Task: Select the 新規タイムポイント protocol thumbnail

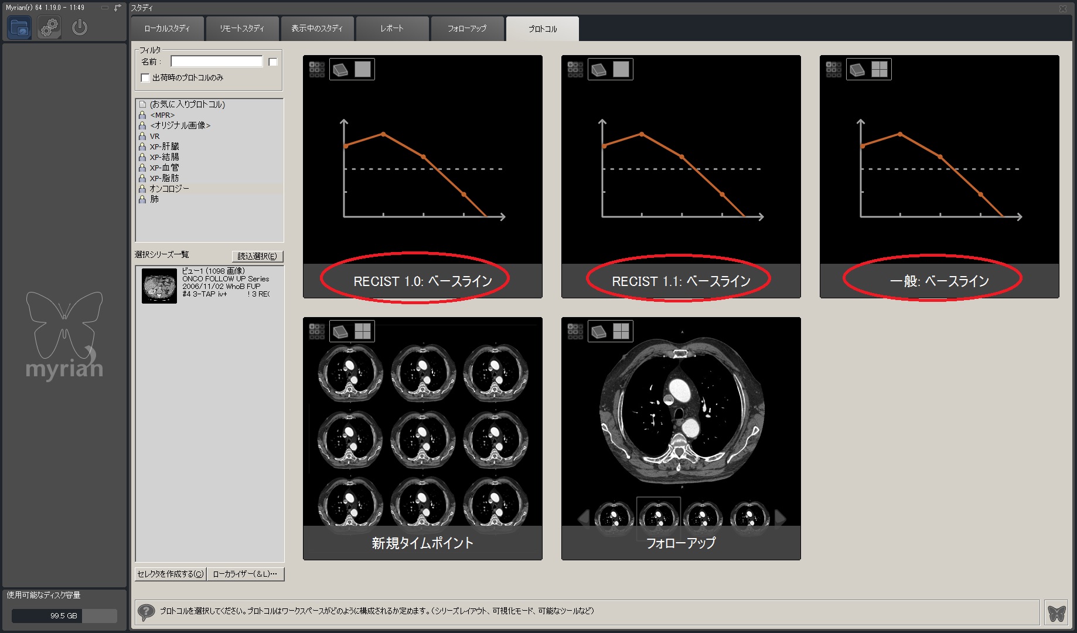Action: (x=422, y=438)
